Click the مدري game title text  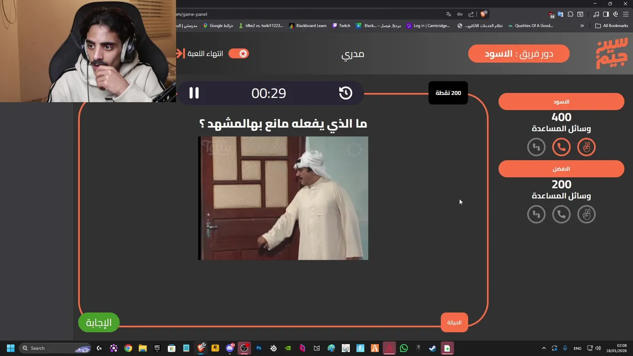(x=353, y=54)
